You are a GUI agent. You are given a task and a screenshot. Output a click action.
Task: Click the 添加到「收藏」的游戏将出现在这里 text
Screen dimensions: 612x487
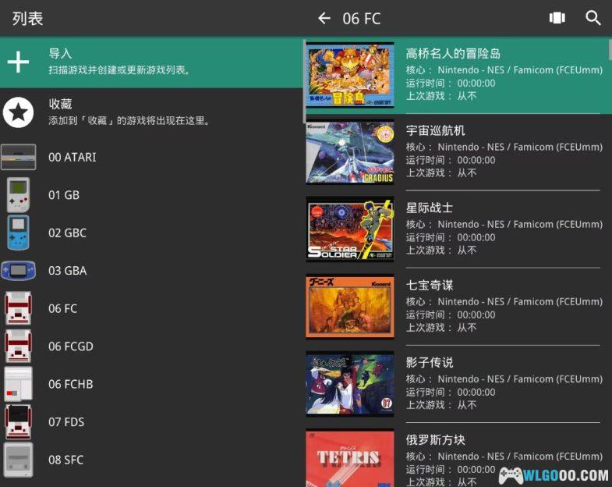tap(129, 121)
